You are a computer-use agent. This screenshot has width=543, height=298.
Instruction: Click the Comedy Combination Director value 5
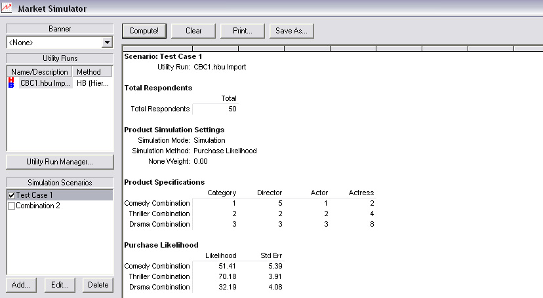(x=280, y=203)
